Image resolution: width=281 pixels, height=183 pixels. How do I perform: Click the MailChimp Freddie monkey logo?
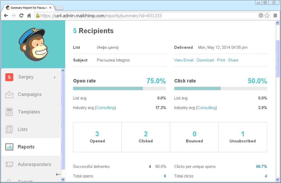[x=33, y=44]
